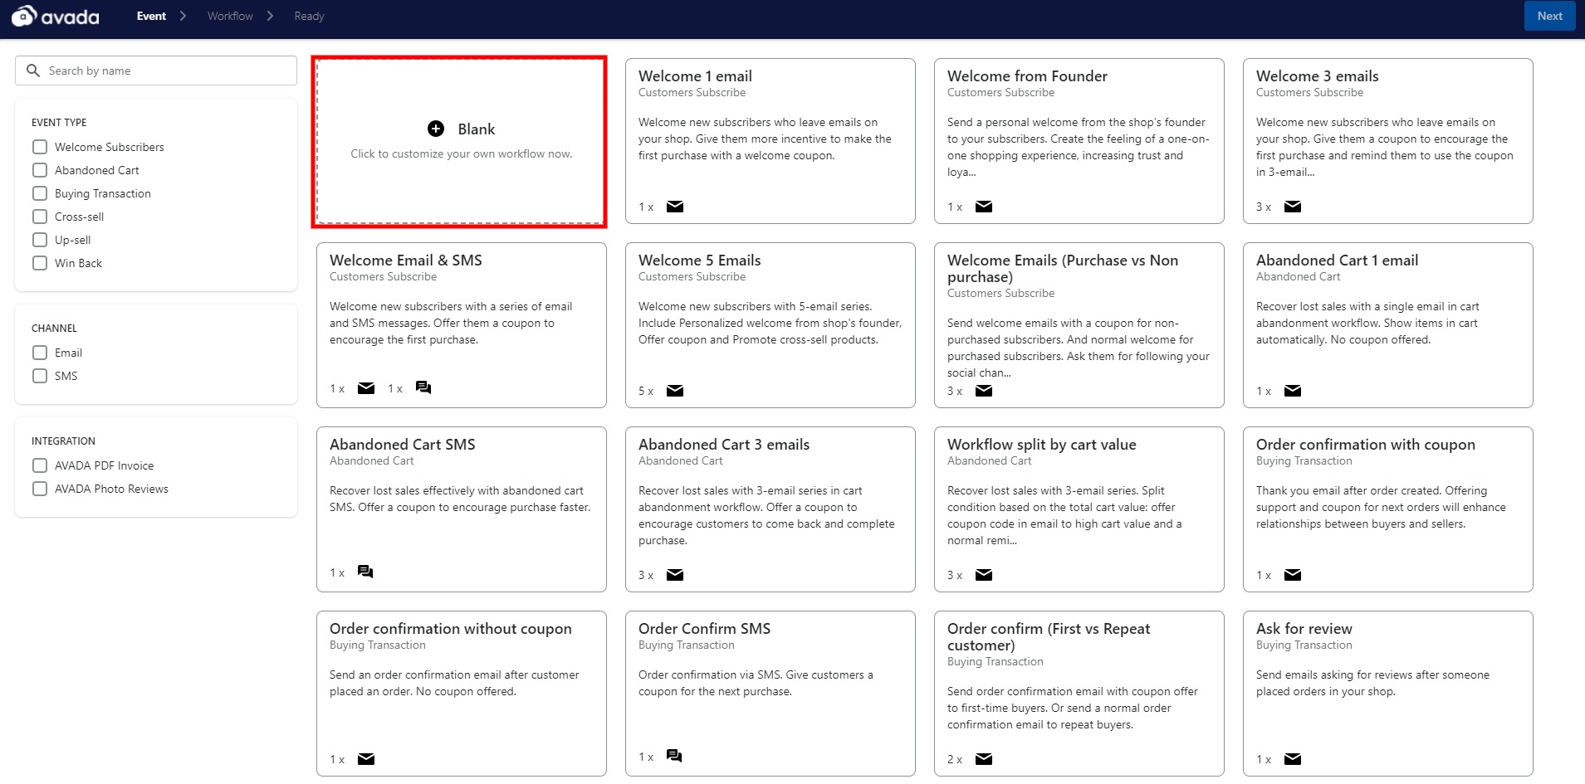Click the envelope icon on Welcome 5 Emails card
The width and height of the screenshot is (1585, 784).
click(675, 391)
